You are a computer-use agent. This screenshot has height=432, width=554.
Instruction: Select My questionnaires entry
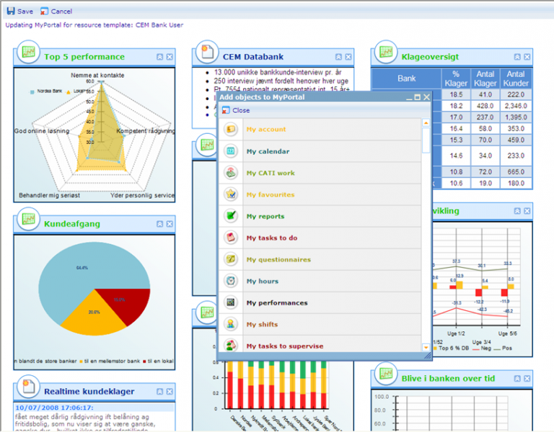point(278,259)
